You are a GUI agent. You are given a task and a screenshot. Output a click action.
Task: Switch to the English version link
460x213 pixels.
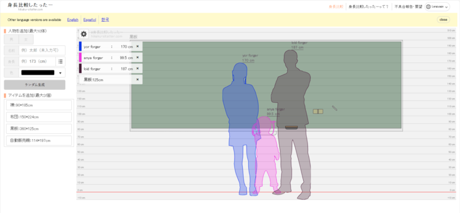pyautogui.click(x=72, y=20)
